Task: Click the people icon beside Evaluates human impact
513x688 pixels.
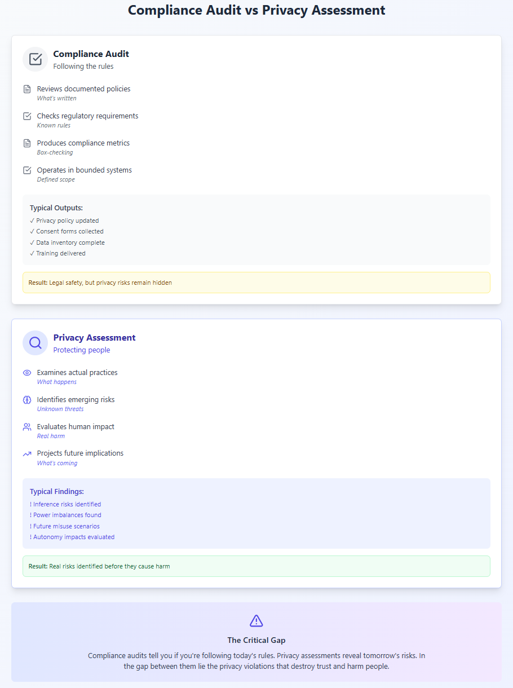Action: click(x=27, y=427)
